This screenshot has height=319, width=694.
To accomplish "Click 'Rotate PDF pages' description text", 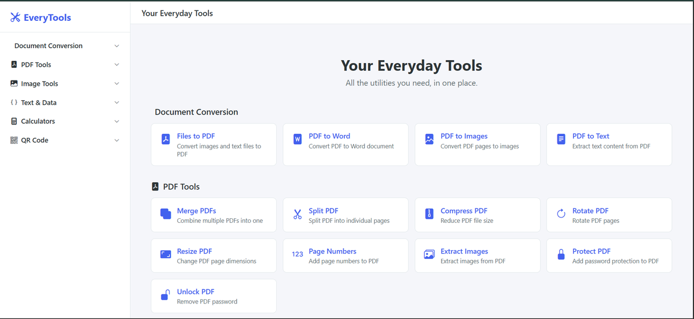I will [x=596, y=221].
